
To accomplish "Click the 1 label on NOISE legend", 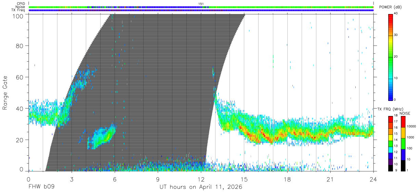I will [408, 170].
